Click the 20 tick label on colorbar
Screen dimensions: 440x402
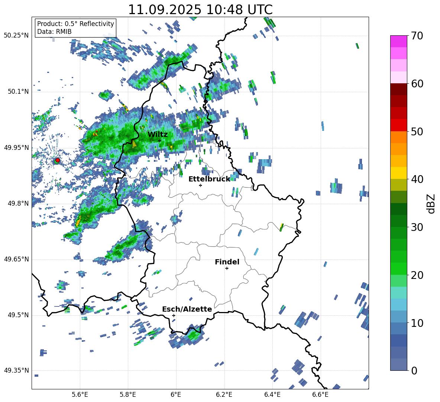(x=417, y=275)
